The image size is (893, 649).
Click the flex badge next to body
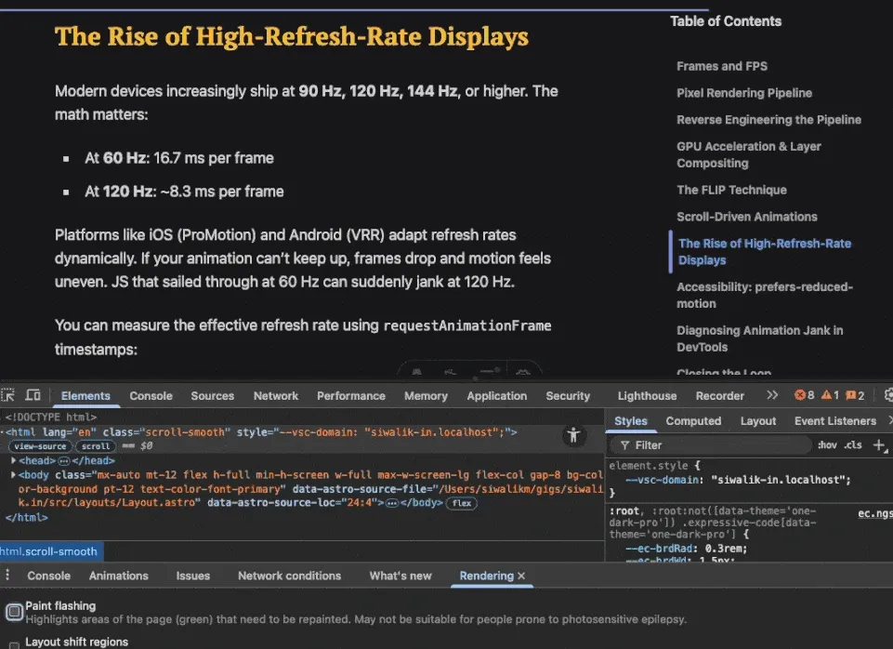pyautogui.click(x=461, y=503)
